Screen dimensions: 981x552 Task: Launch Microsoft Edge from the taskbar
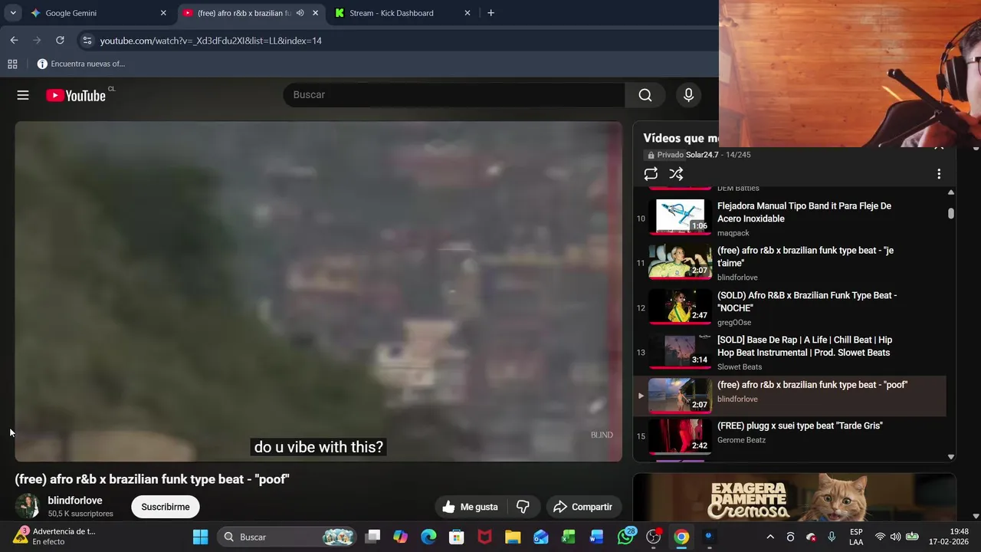(428, 537)
